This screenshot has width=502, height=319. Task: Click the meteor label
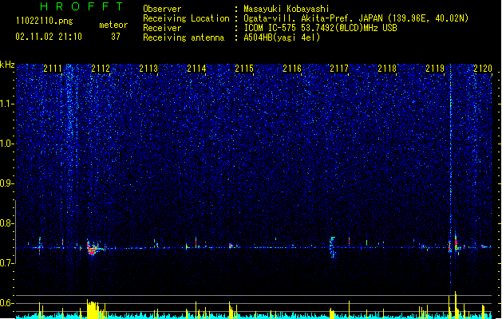(x=113, y=25)
